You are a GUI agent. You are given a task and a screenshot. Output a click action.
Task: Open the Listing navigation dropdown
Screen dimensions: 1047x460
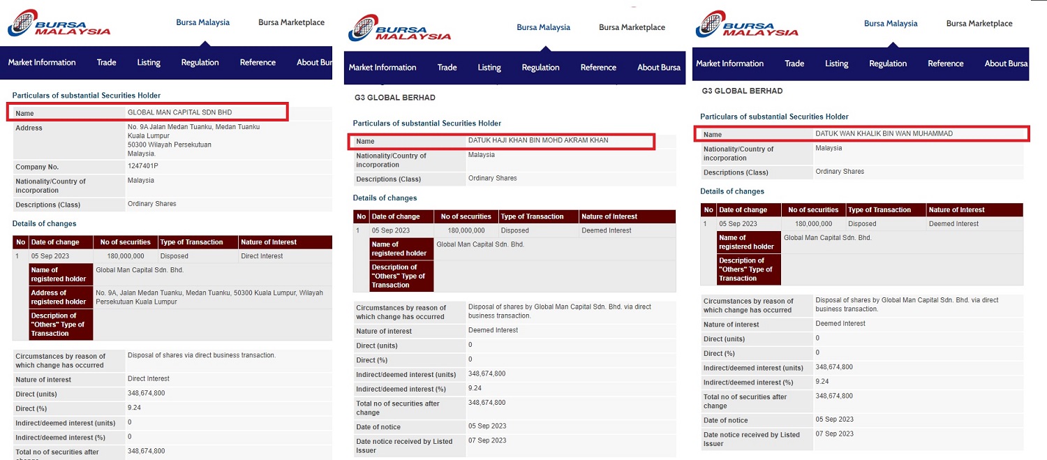point(149,62)
